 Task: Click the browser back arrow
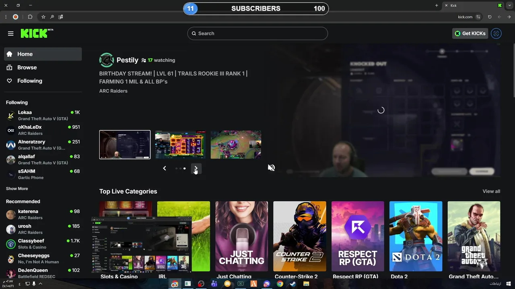pyautogui.click(x=509, y=17)
